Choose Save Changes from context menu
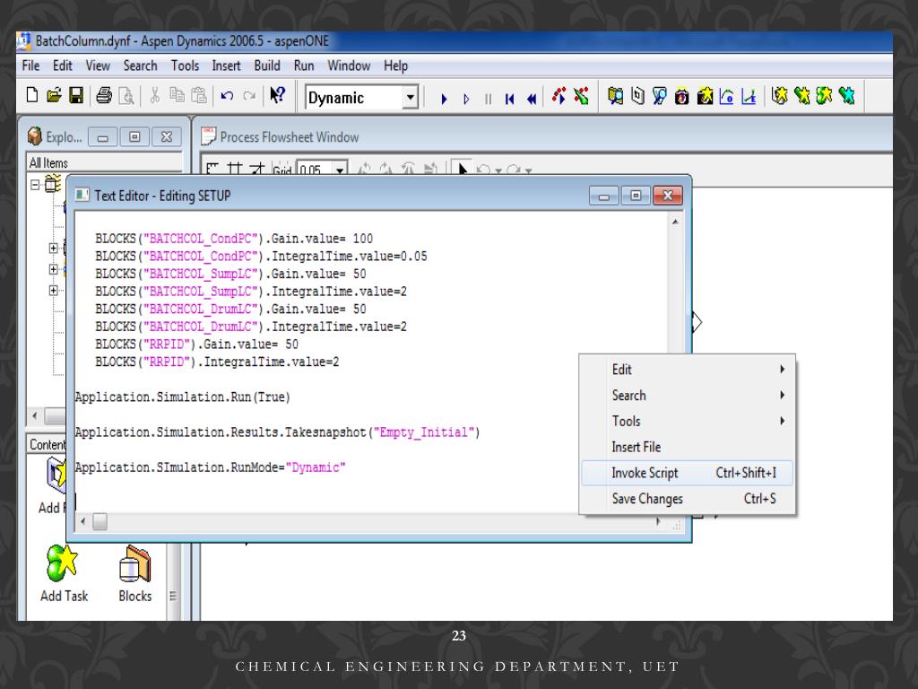The height and width of the screenshot is (689, 918). (688, 499)
